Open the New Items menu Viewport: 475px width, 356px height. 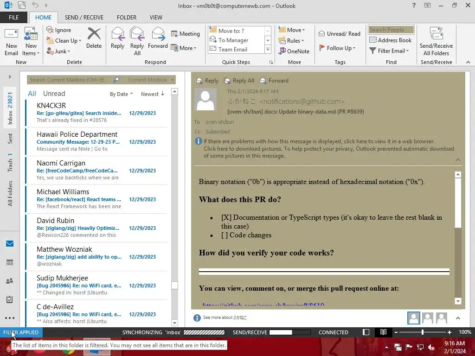coord(31,41)
